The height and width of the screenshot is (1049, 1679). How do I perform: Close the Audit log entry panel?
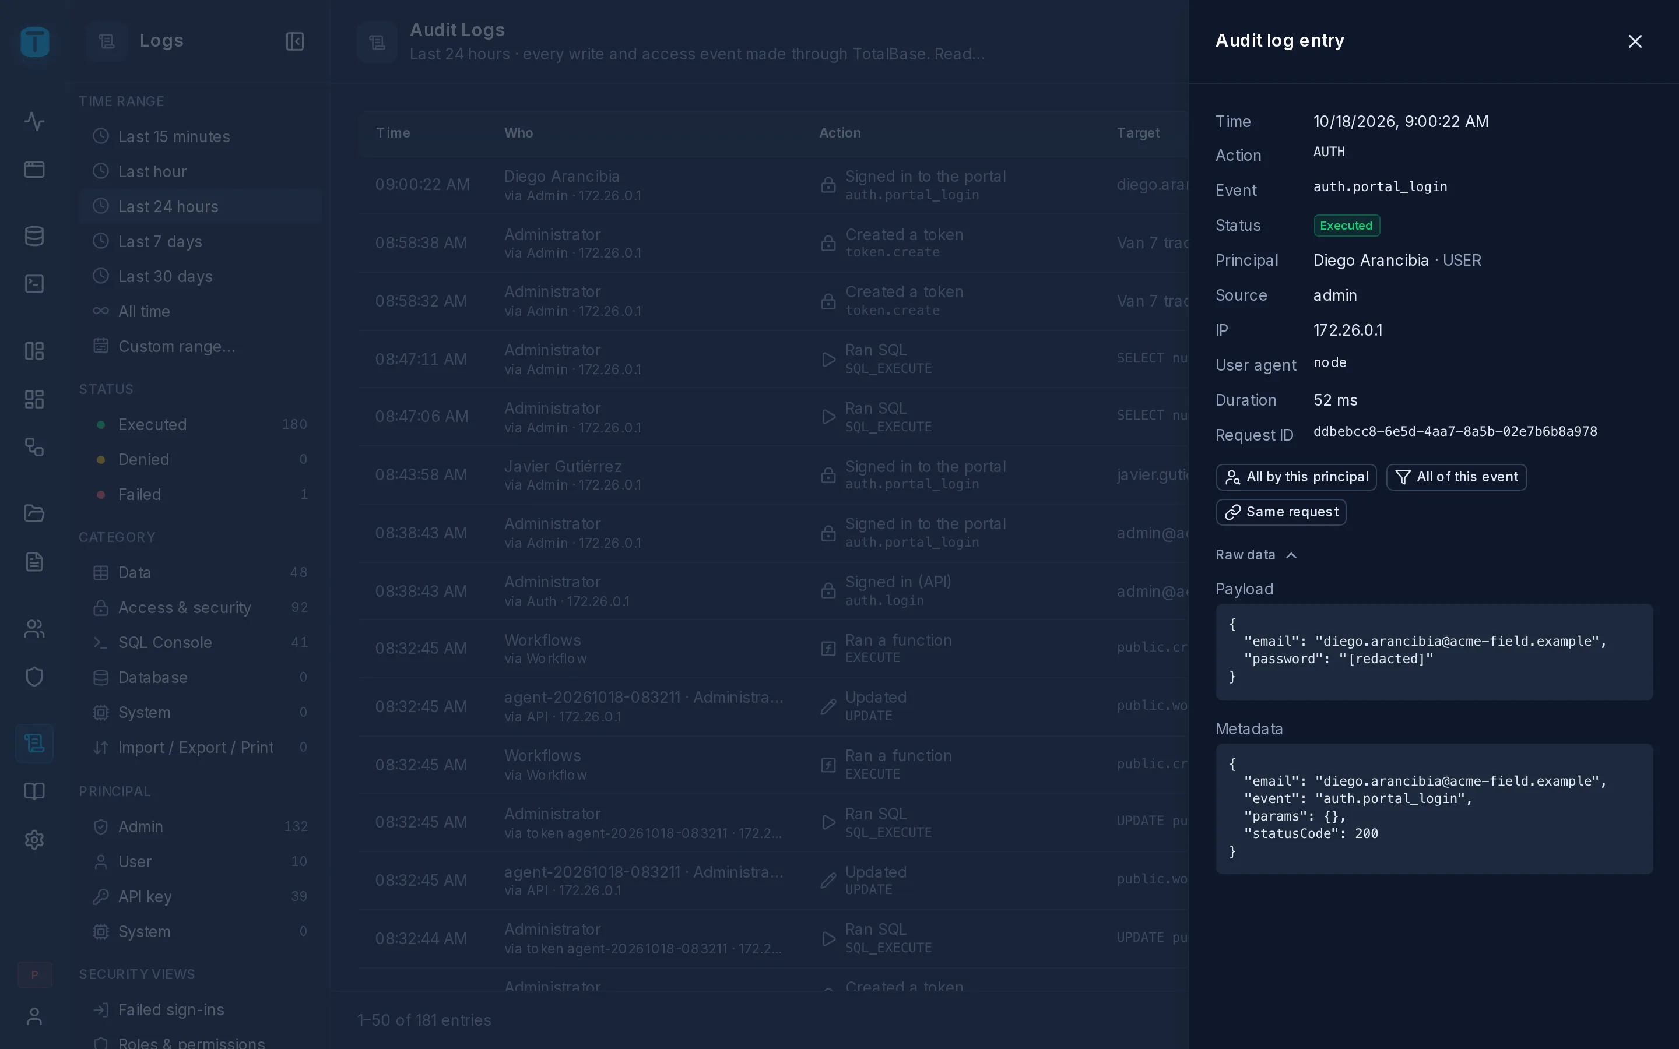[x=1635, y=41]
